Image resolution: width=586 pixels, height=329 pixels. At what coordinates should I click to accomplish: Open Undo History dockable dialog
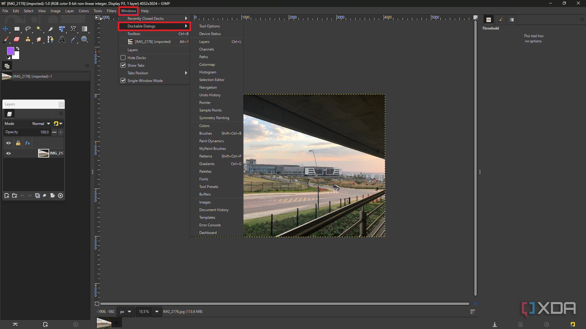pyautogui.click(x=210, y=95)
